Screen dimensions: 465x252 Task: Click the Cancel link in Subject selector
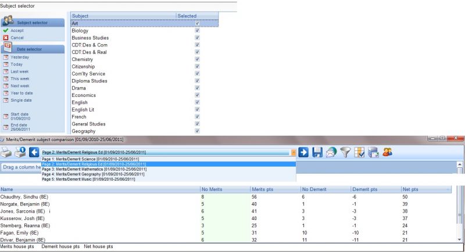point(17,38)
